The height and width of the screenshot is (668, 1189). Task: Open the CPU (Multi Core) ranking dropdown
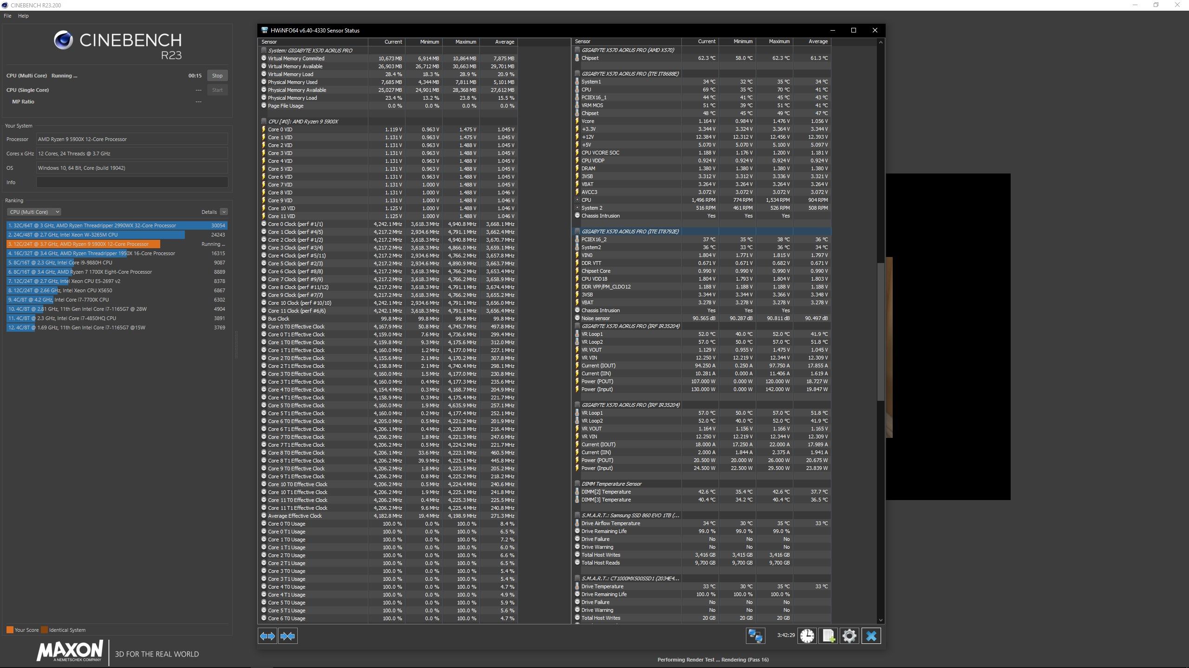(x=33, y=212)
